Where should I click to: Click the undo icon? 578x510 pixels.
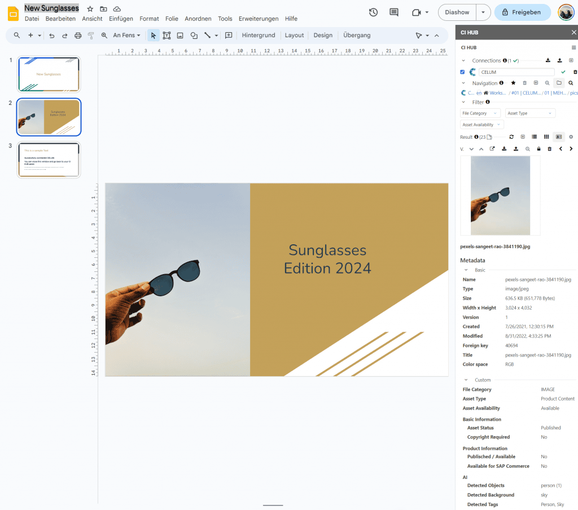[51, 35]
